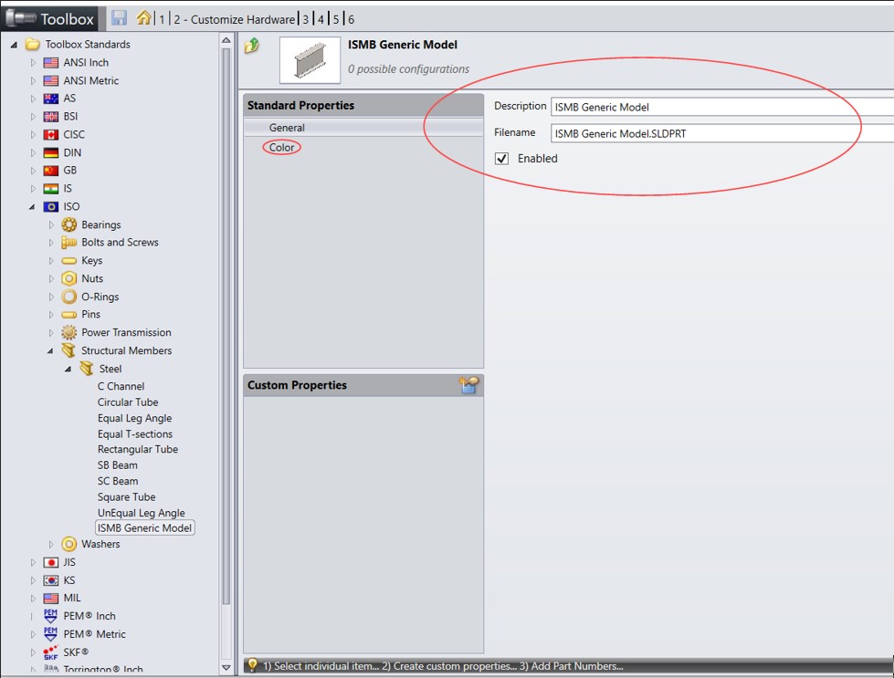
Task: Go to step 4 tab
Action: coord(321,19)
